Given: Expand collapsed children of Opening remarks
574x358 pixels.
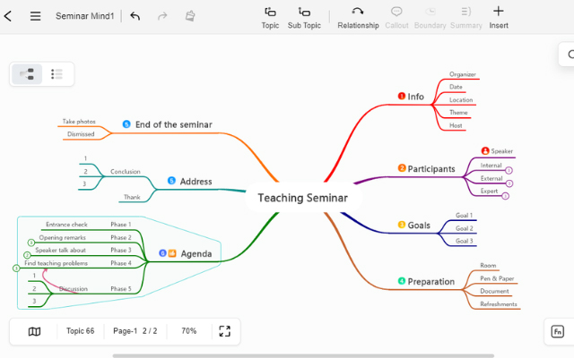Looking at the screenshot, I should pyautogui.click(x=31, y=243).
